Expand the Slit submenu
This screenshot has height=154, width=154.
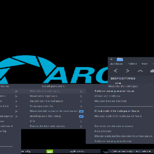pos(81,121)
